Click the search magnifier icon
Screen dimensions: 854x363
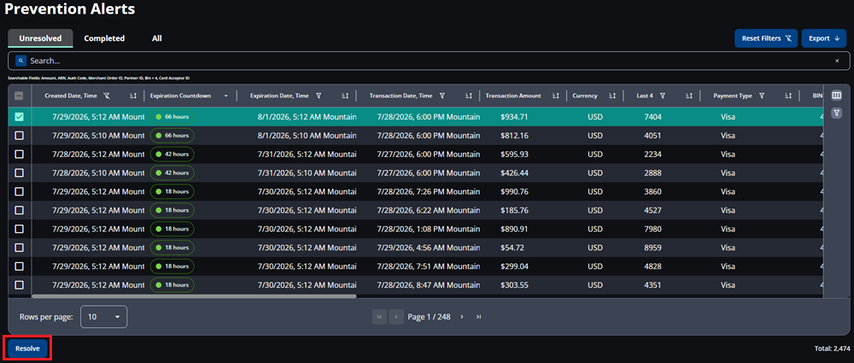(x=20, y=61)
